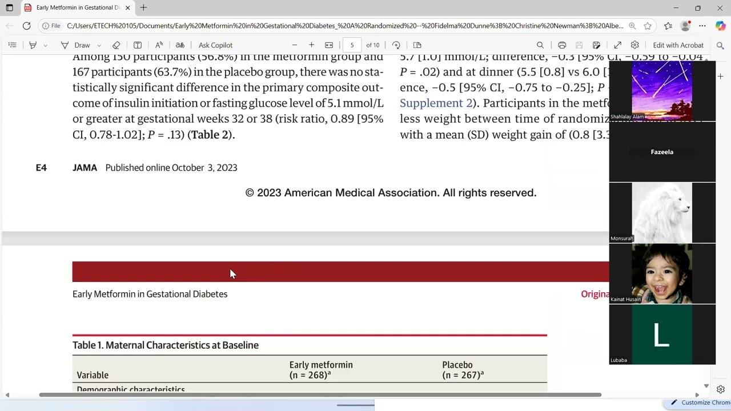Toggle fit to width view
This screenshot has height=411, width=731.
point(329,45)
